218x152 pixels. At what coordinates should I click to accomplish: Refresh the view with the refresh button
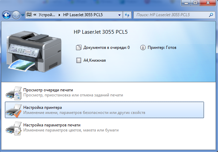127,15
